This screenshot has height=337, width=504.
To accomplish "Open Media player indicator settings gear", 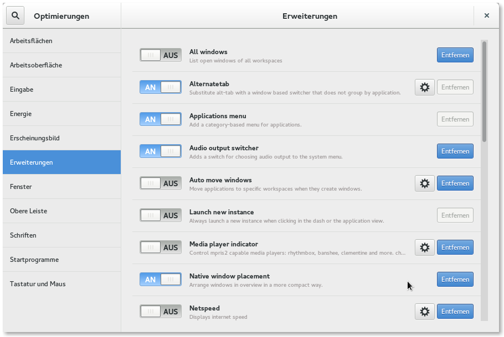I will tap(425, 248).
